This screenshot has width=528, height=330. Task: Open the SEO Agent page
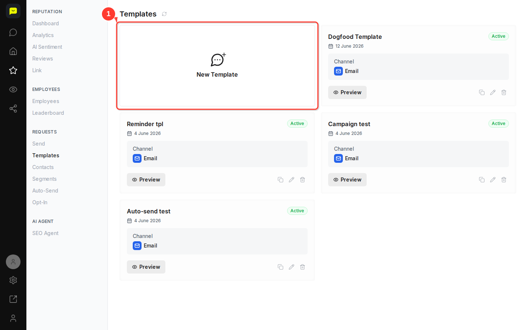tap(45, 233)
